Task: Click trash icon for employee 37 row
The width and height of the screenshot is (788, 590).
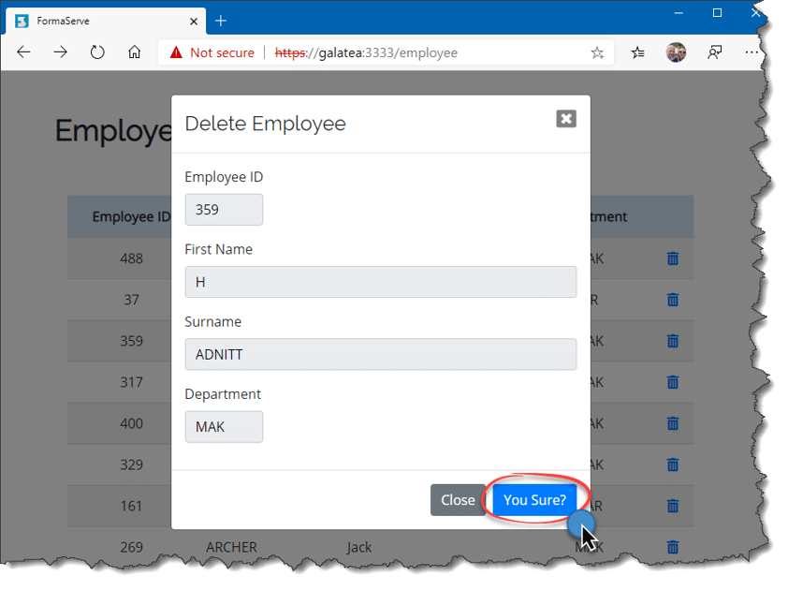Action: coord(672,300)
